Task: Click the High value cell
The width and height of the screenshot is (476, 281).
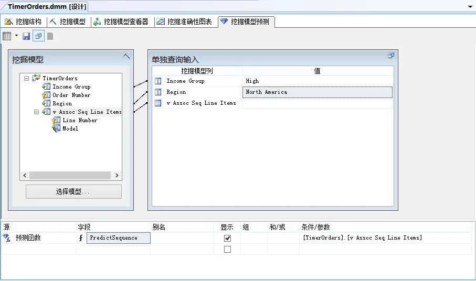Action: pyautogui.click(x=318, y=81)
